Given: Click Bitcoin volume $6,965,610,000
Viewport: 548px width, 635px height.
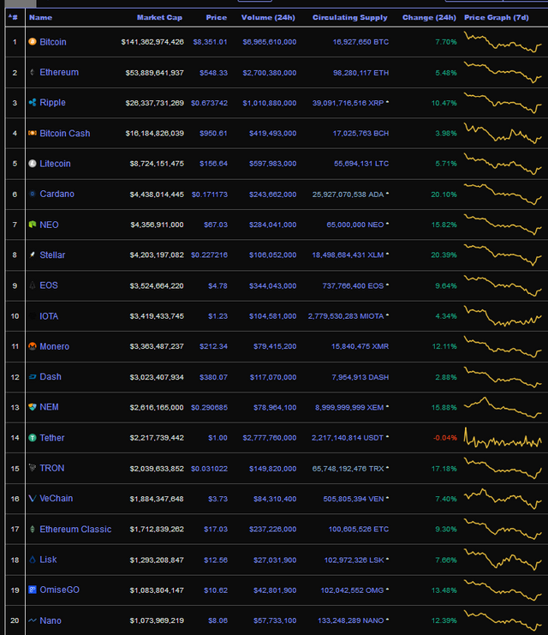Looking at the screenshot, I should [270, 42].
